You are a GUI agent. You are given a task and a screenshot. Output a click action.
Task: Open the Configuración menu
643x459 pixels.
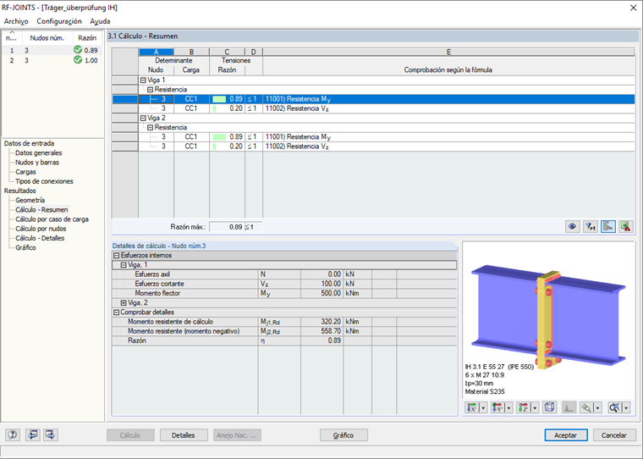click(x=59, y=21)
